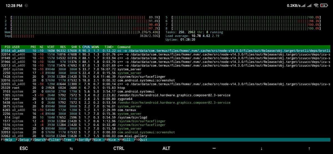Viewport: 333px width, 154px height.
Task: Select the zygote64 process row
Action: point(166,99)
